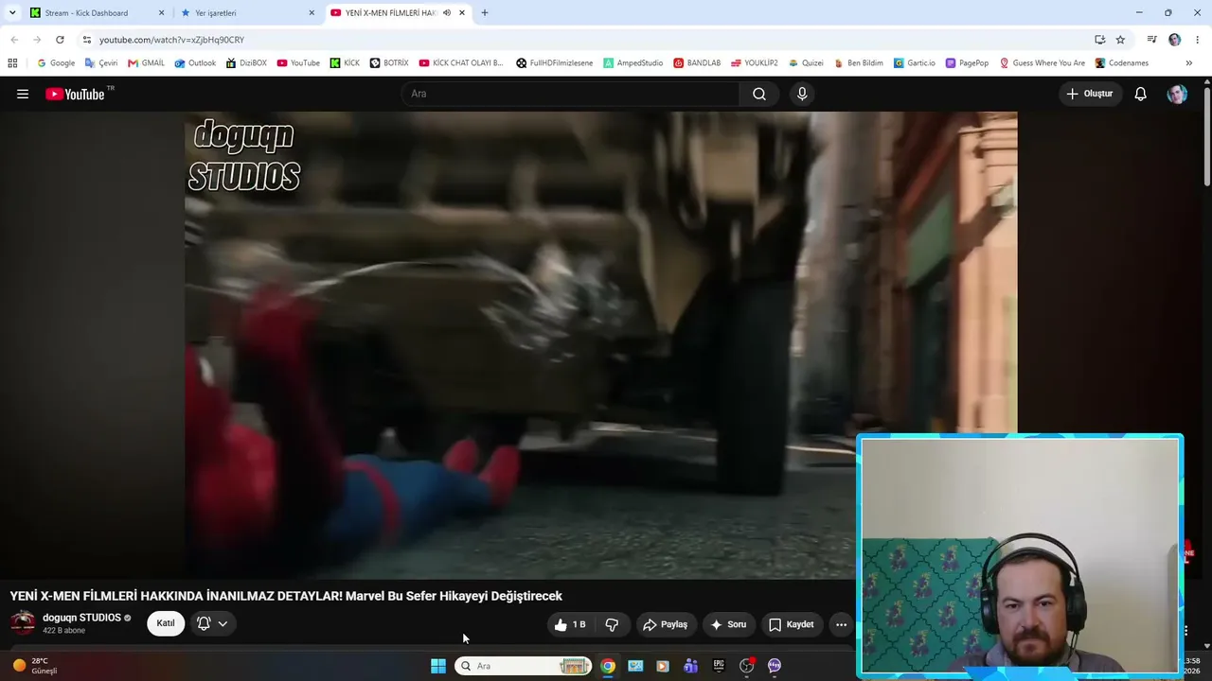Image resolution: width=1212 pixels, height=681 pixels.
Task: Open the Outlook bookmark
Action: point(195,63)
